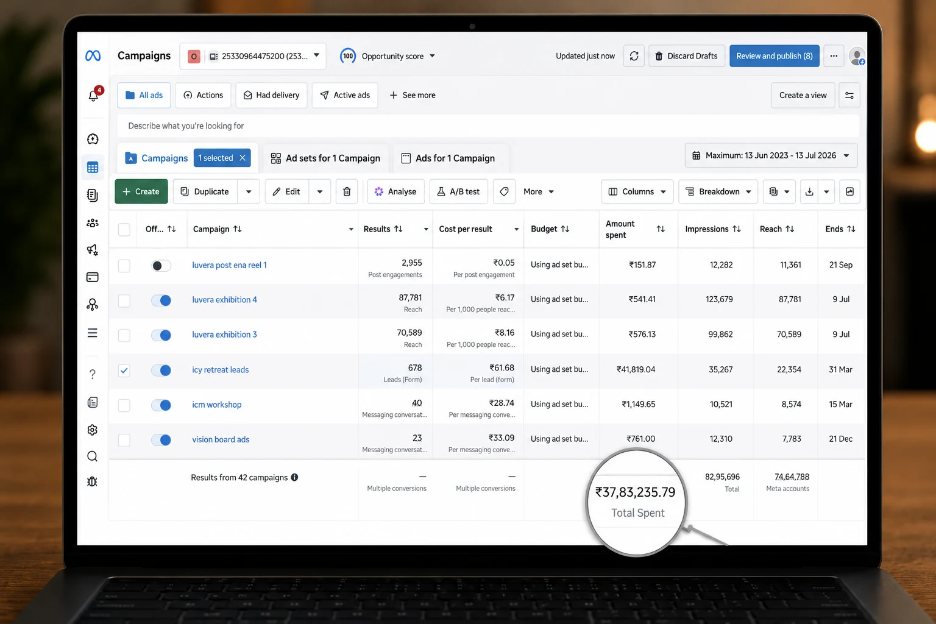
Task: Uncheck the icy retreat leads checkbox
Action: point(124,370)
